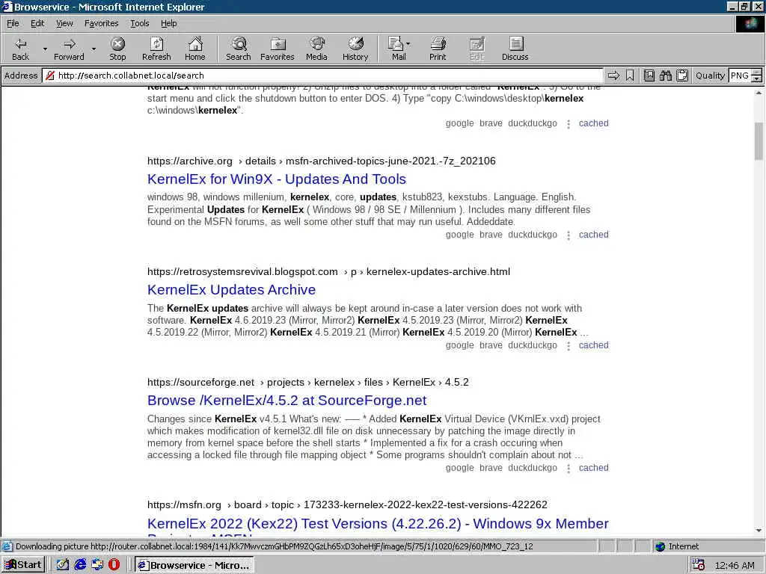
Task: Go to the Home page
Action: click(195, 49)
